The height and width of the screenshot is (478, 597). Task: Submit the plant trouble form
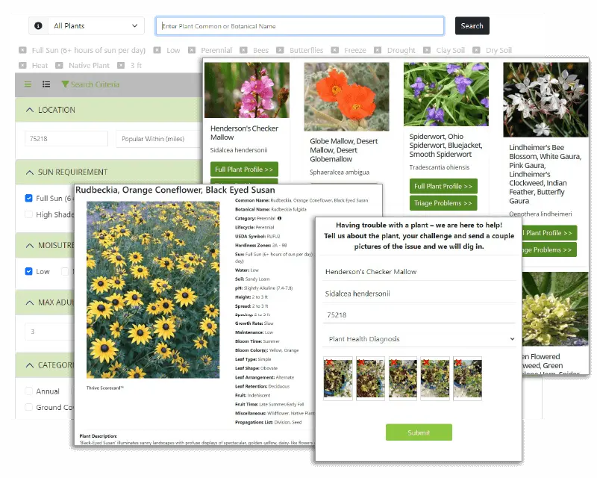click(419, 432)
